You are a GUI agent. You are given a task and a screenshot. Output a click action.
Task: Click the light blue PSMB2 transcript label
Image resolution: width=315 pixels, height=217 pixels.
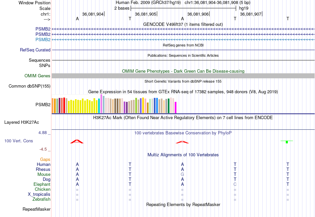click(43, 39)
